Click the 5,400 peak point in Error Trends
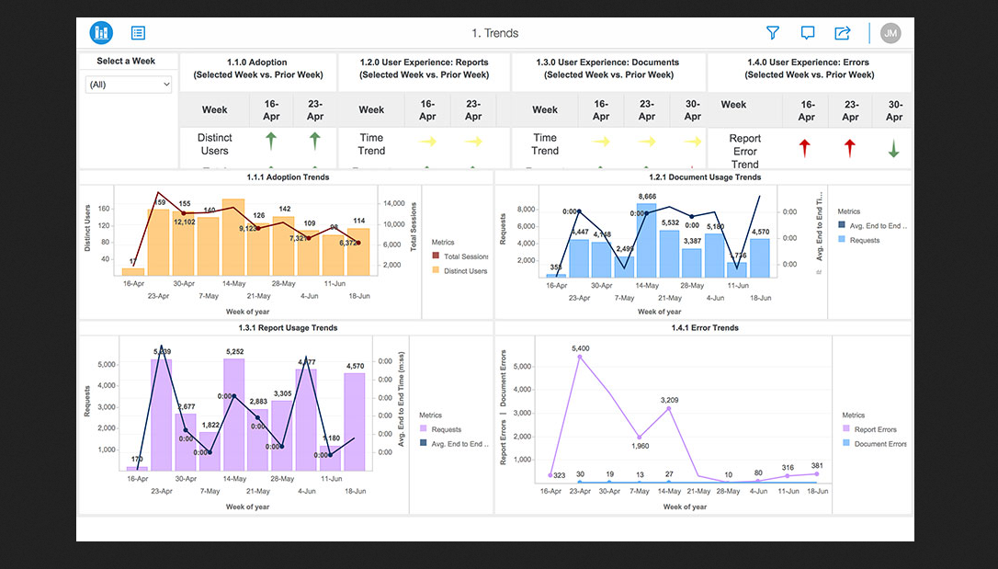998x569 pixels. [x=580, y=357]
